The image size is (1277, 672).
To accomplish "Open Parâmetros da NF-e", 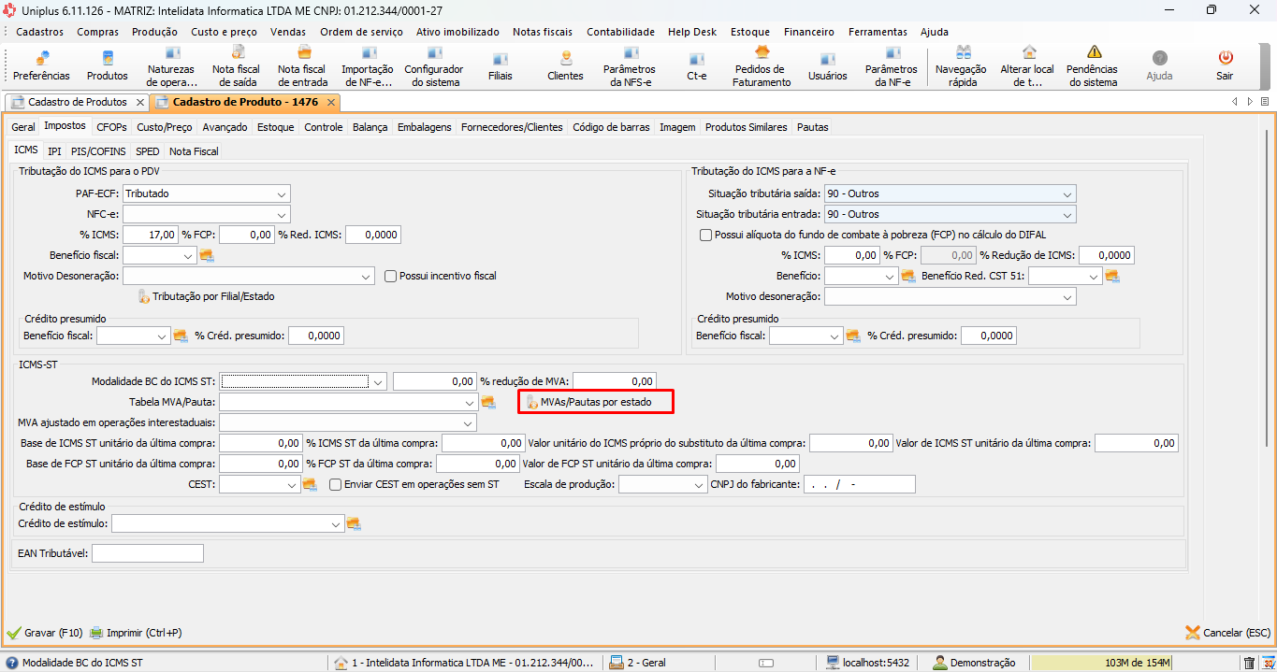I will tap(892, 66).
